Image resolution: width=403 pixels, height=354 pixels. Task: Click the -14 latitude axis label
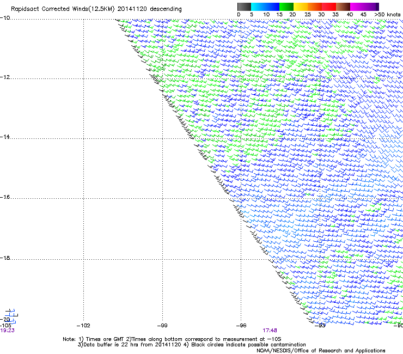click(5, 137)
